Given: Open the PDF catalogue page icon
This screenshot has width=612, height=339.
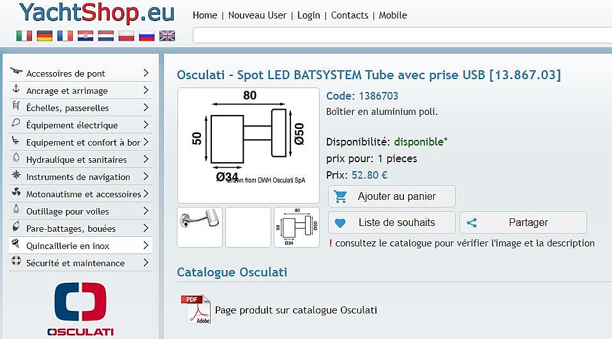Looking at the screenshot, I should click(195, 310).
